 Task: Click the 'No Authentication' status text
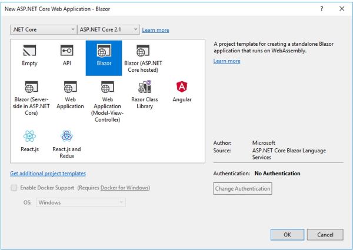coord(277,174)
